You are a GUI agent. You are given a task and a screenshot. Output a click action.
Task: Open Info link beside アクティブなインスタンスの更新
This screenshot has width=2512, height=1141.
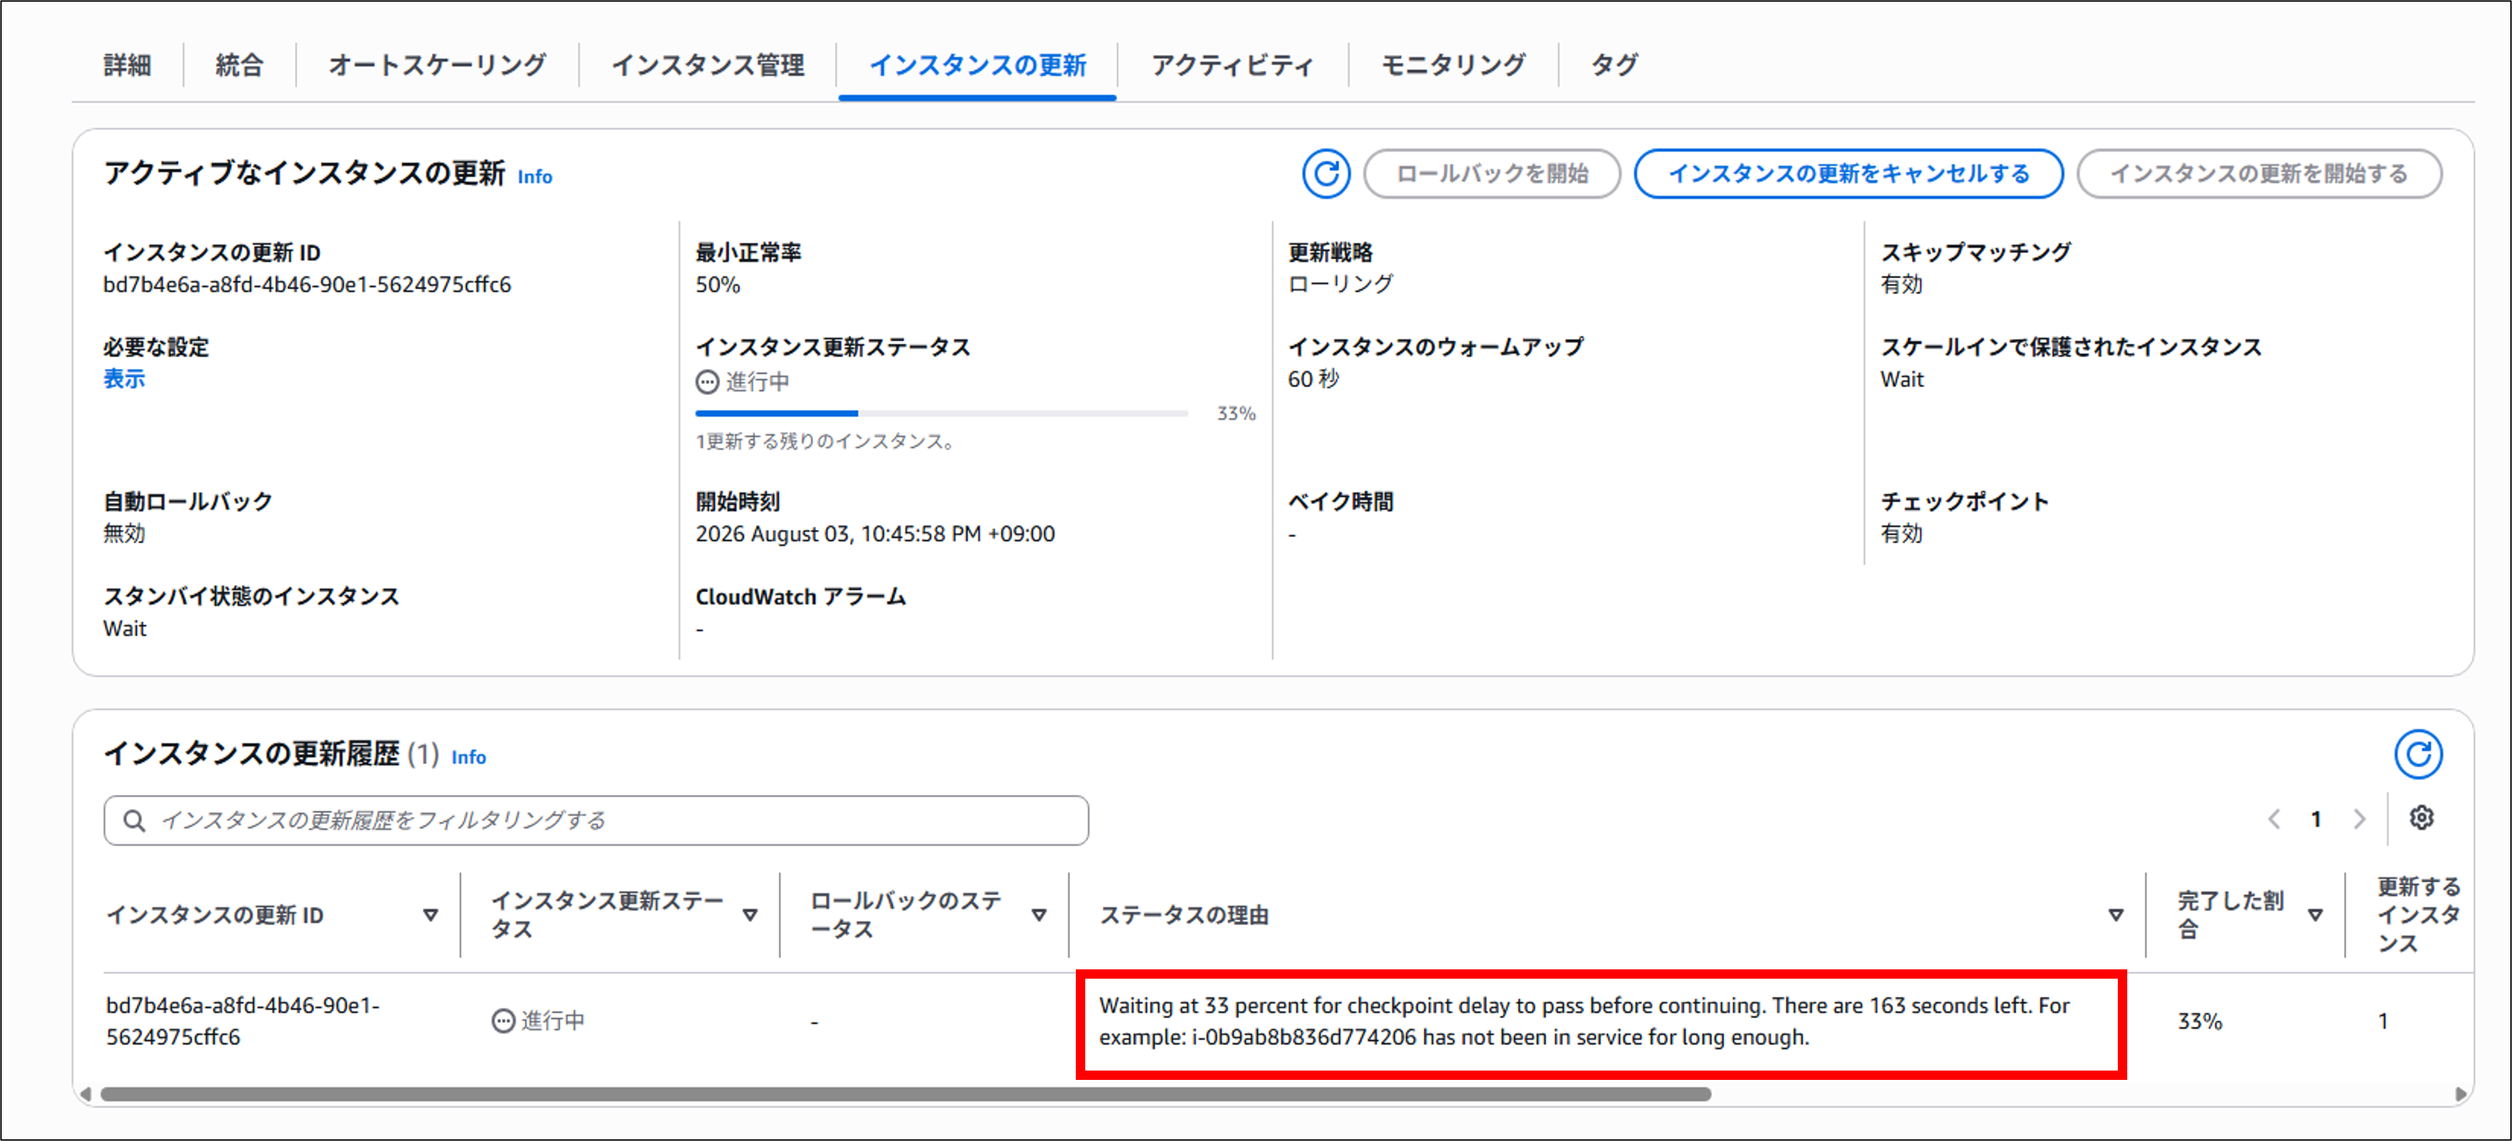coord(535,177)
